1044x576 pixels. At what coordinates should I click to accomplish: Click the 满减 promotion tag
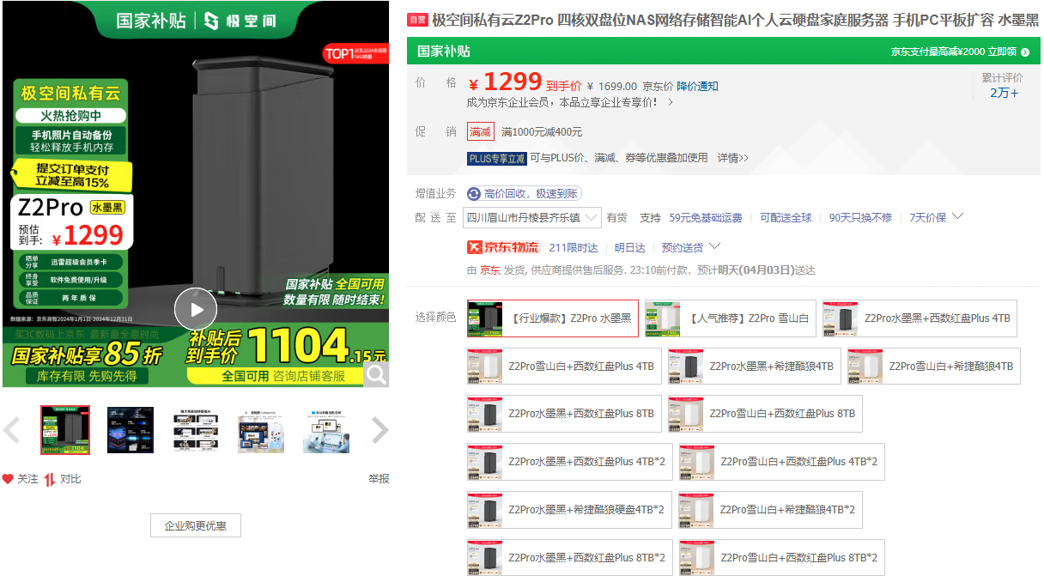point(481,132)
